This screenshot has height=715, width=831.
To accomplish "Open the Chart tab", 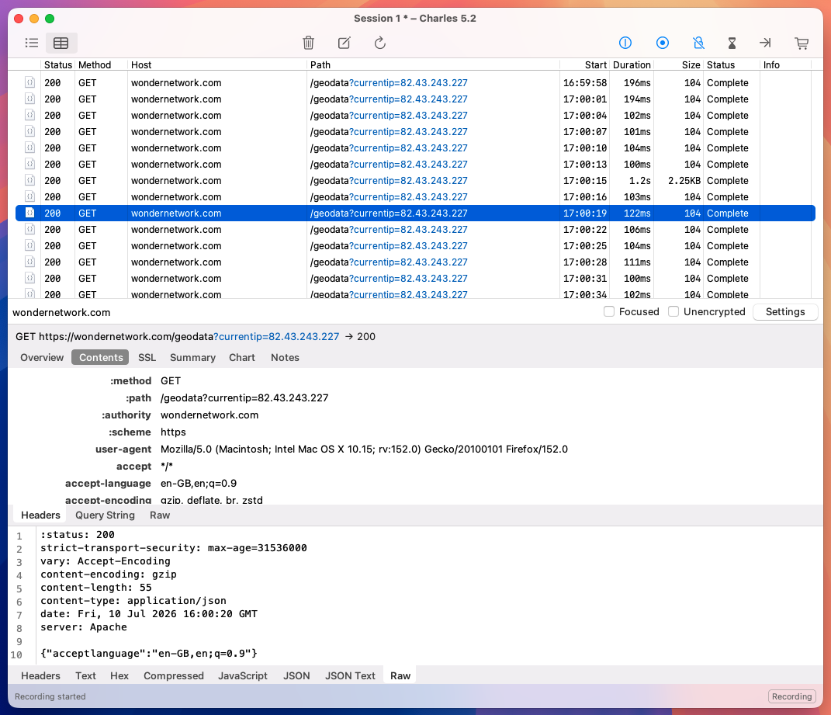I will (241, 357).
